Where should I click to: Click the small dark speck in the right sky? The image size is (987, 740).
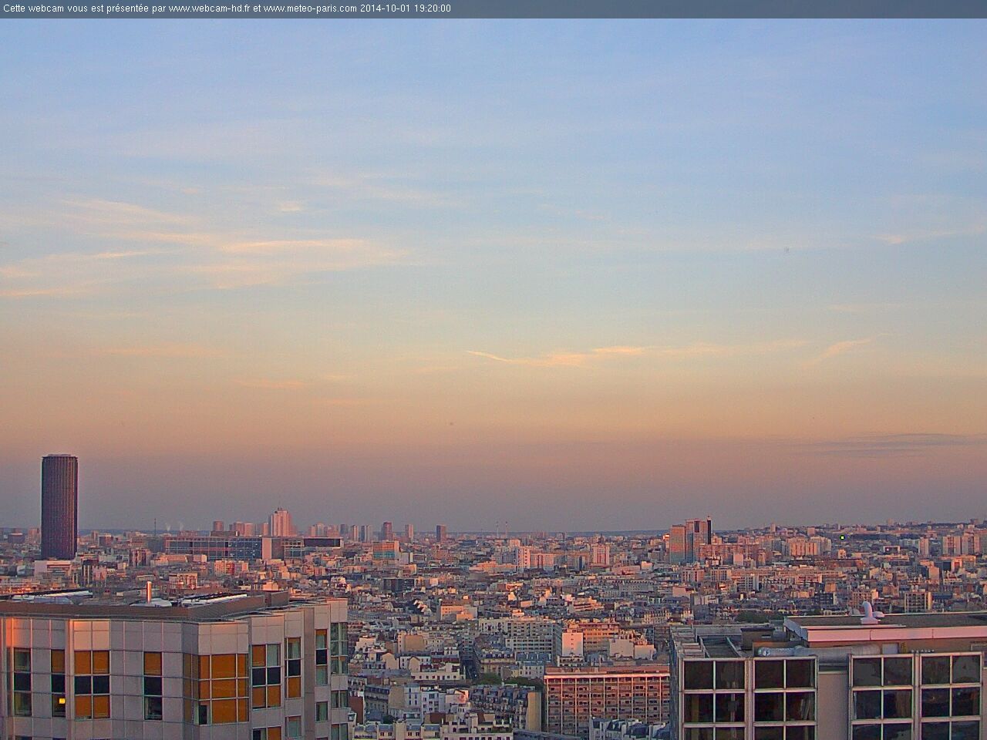[787, 249]
